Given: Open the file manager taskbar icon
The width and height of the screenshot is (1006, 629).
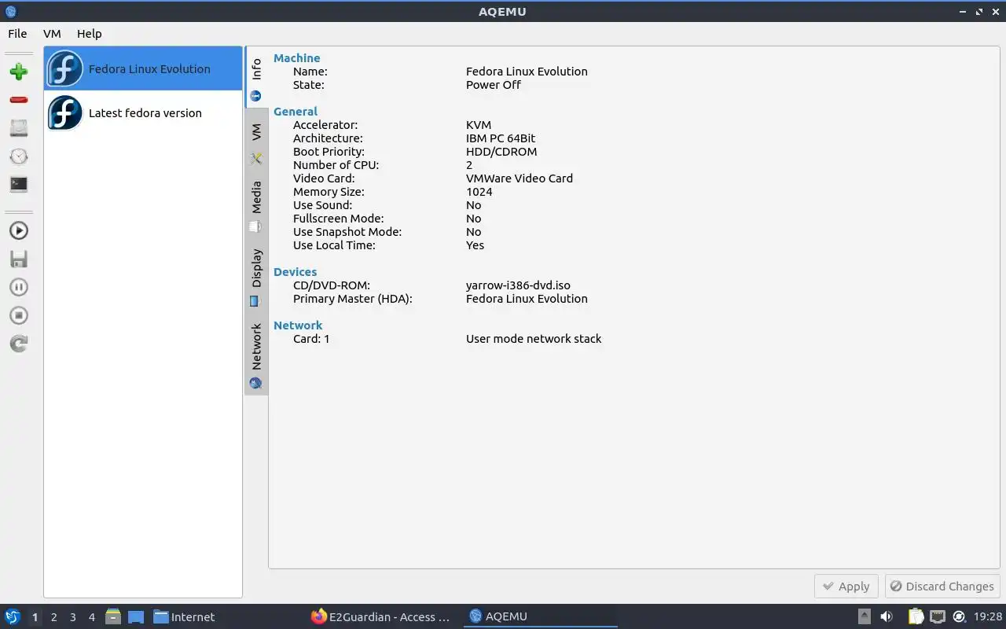Looking at the screenshot, I should 113,616.
